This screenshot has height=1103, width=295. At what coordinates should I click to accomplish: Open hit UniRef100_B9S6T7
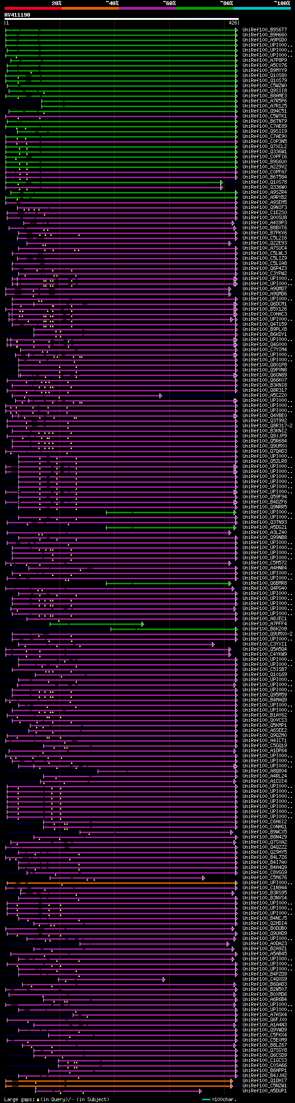coord(265,30)
